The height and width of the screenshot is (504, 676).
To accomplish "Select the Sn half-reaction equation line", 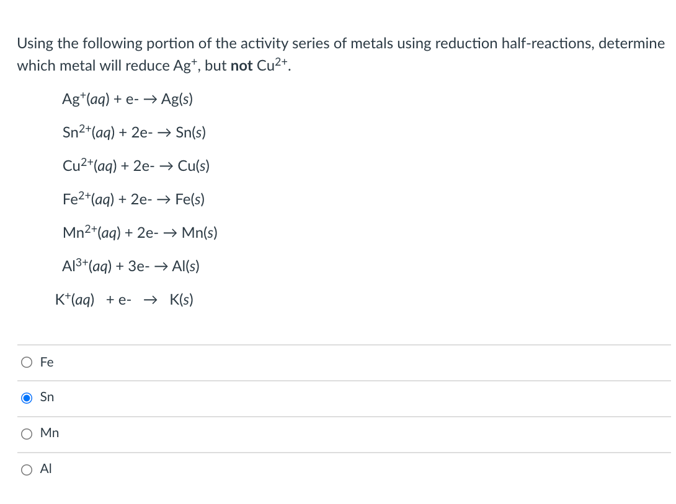I will tap(133, 133).
